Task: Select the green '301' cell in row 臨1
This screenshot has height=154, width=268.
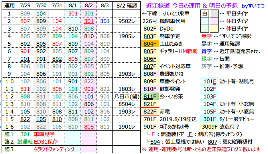Action: click(x=25, y=134)
